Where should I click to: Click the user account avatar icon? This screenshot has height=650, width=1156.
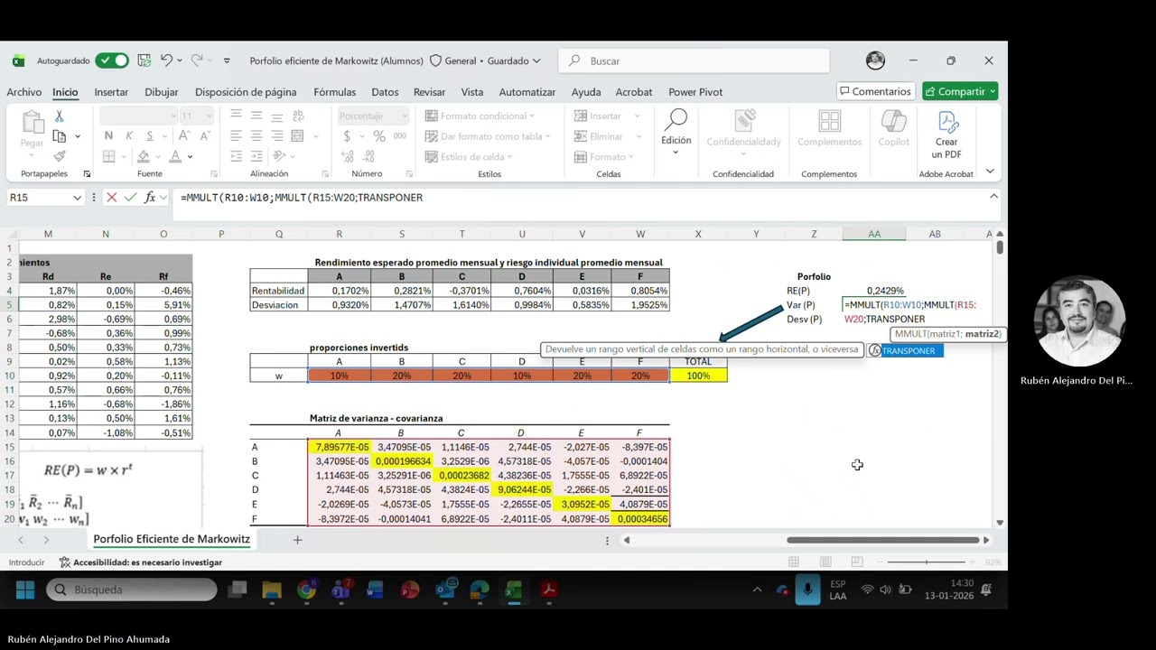click(x=875, y=60)
